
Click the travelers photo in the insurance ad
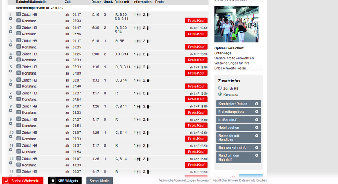(x=237, y=24)
